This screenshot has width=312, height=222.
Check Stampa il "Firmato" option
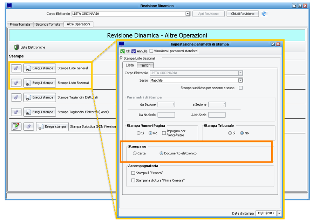point(133,173)
